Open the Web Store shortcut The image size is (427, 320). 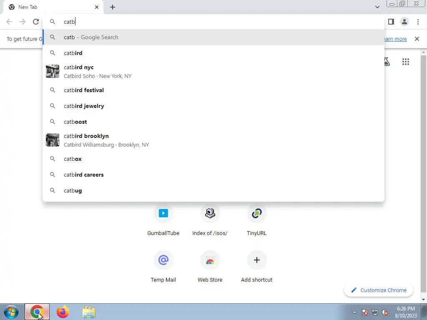[x=210, y=267]
